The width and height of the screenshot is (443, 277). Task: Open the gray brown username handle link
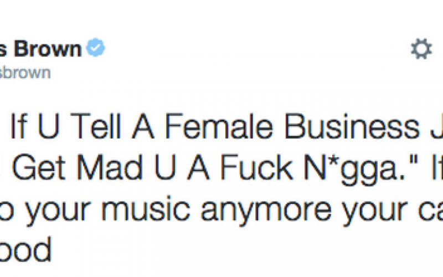pos(25,73)
